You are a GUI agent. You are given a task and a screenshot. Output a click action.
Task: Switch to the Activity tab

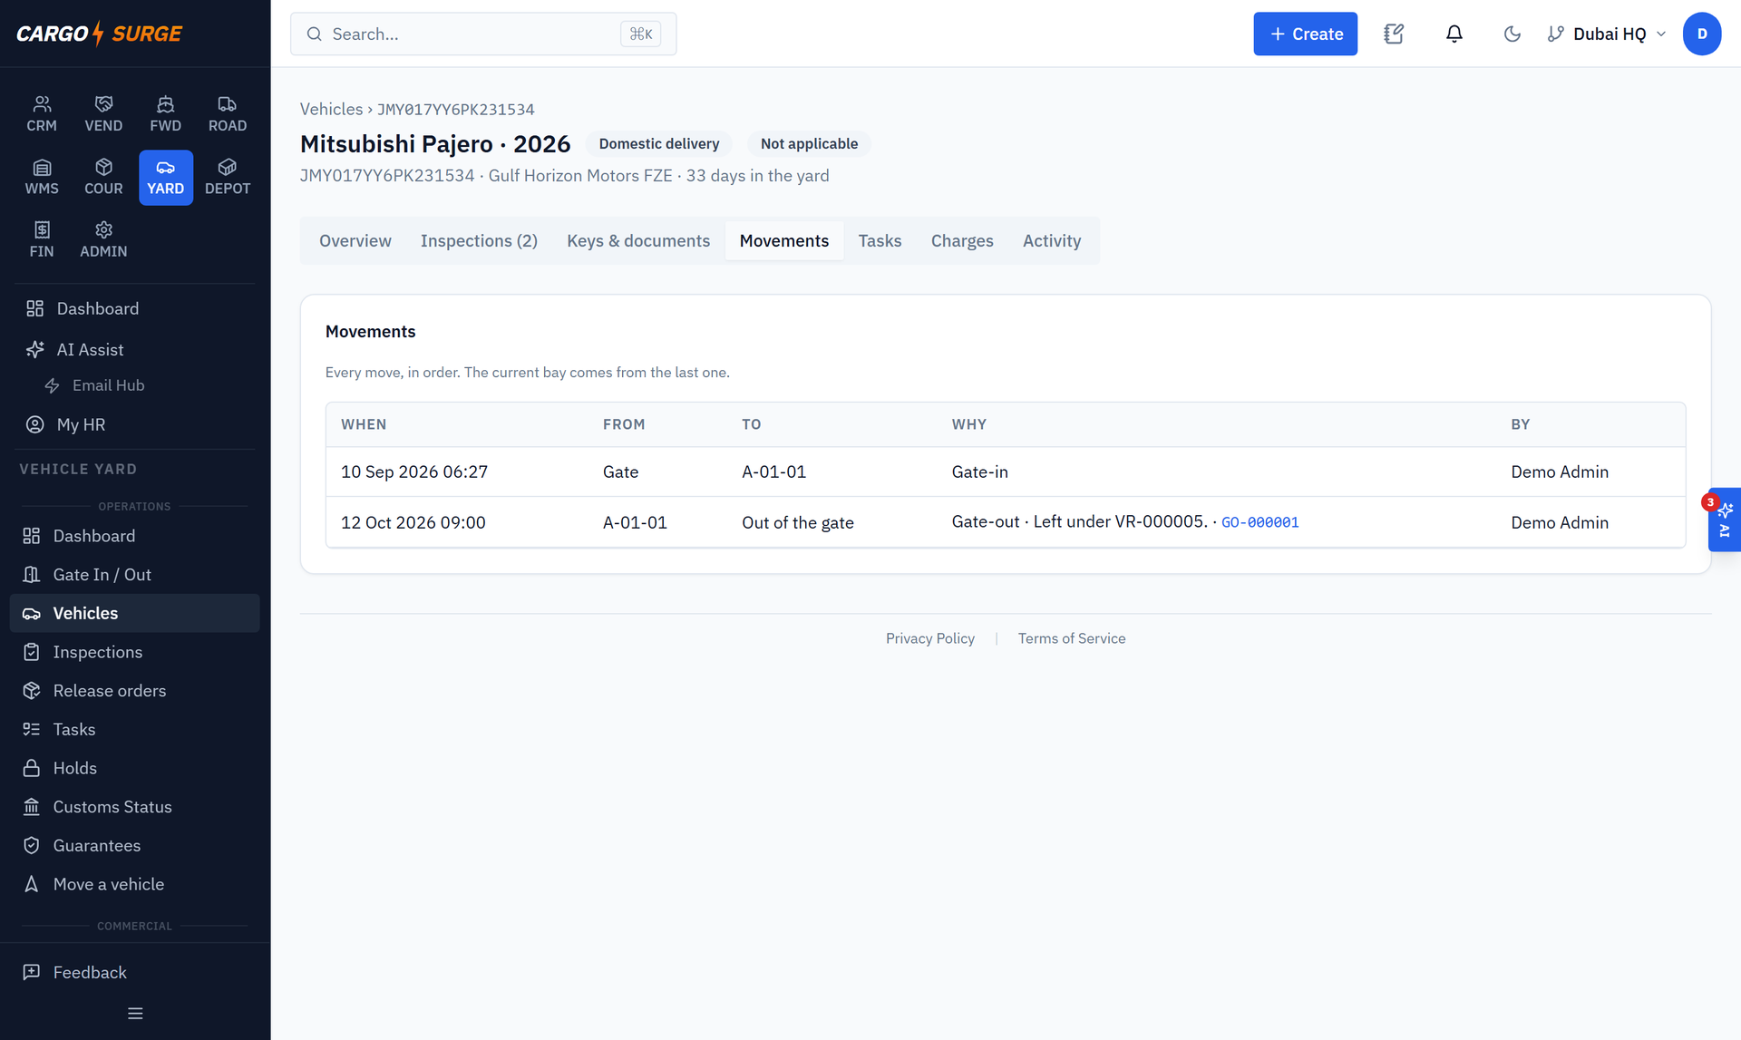pyautogui.click(x=1052, y=240)
